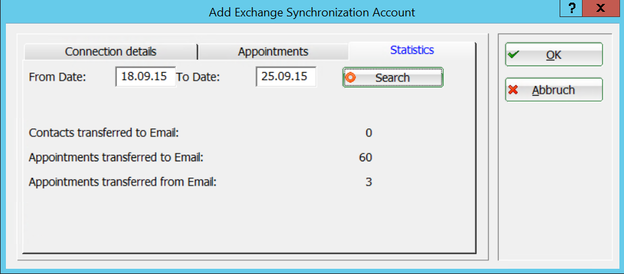Click the To Date field showing 25.09.15

[x=286, y=77]
